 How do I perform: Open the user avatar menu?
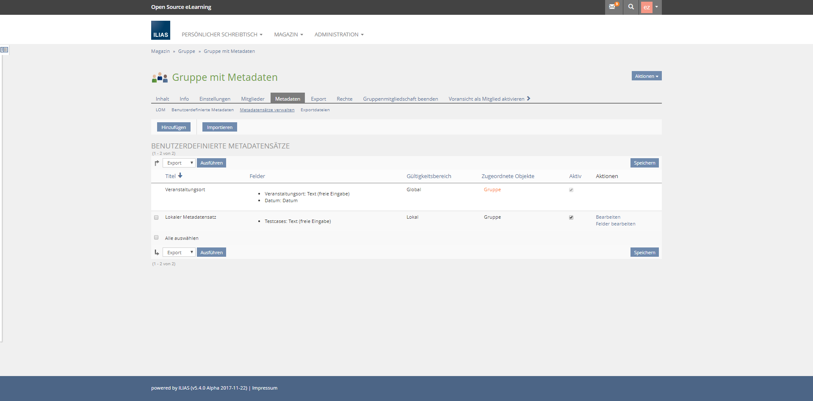point(650,7)
